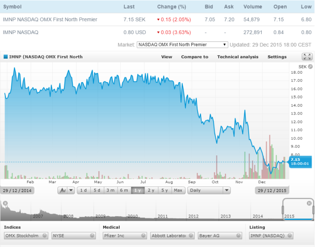Viewport: 316px width, 247px height.
Task: Click the right navigator scroll arrow
Action: point(309,203)
